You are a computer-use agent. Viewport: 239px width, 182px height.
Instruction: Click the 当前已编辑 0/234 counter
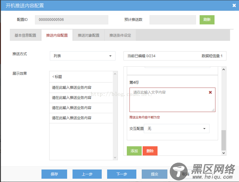141,56
